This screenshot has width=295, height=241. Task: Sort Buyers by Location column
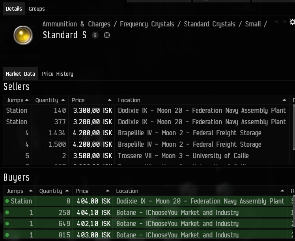[200, 191]
